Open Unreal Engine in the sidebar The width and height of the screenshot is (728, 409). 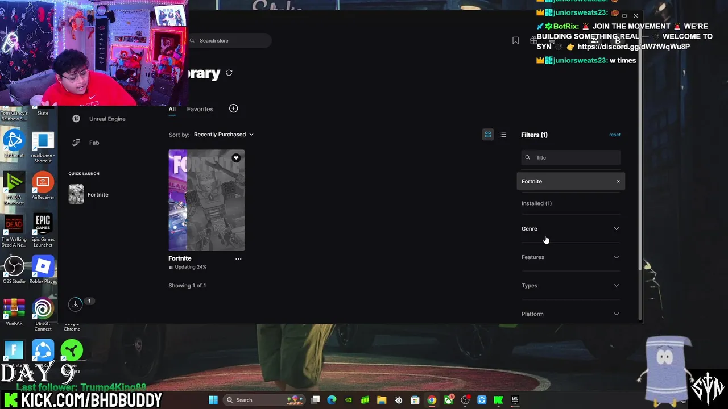coord(99,119)
